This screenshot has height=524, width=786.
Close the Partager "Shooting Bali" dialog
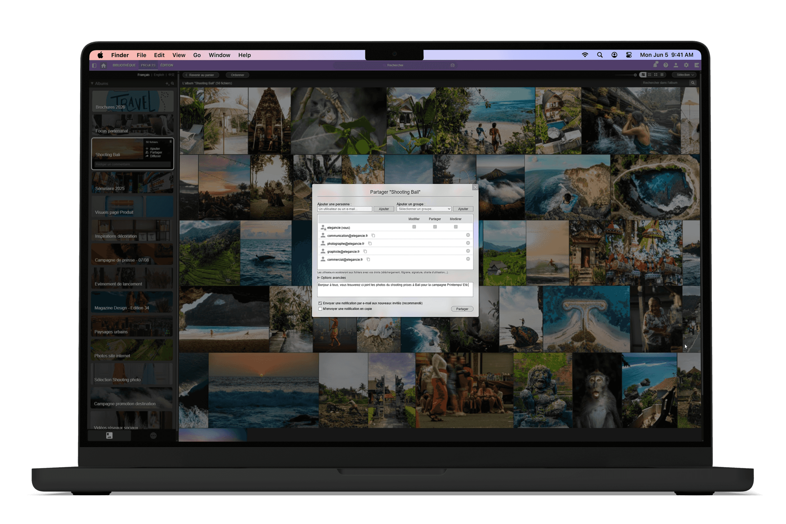coord(475,187)
